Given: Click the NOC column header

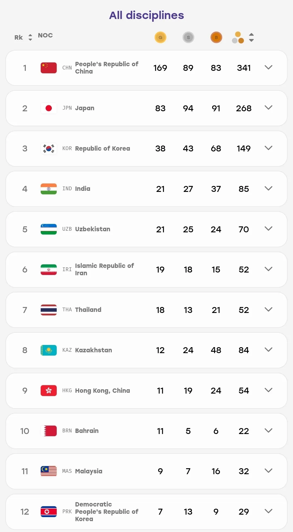Looking at the screenshot, I should (x=45, y=35).
